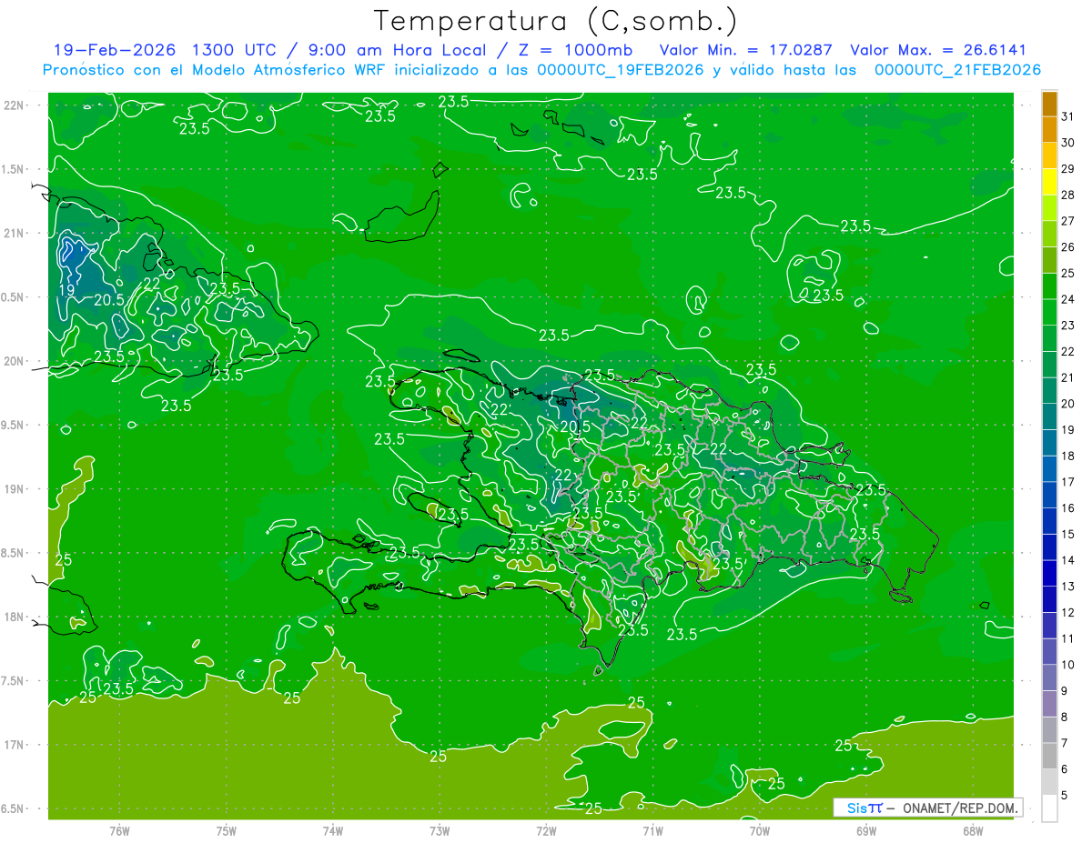Click gray band between 6 and 7
Screen dimensions: 1092x843
[1049, 757]
